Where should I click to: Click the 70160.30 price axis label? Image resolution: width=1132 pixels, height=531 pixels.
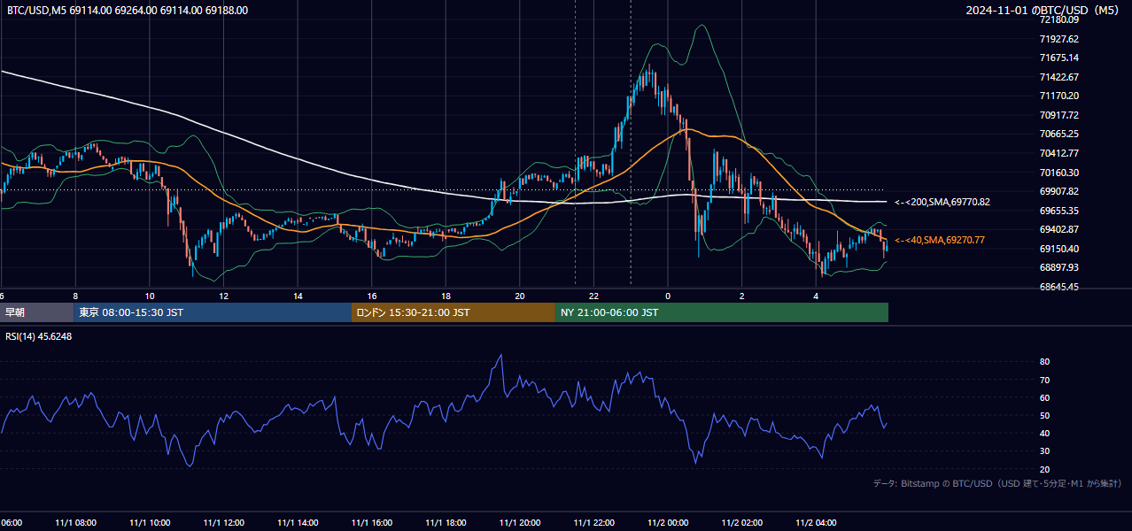click(1058, 173)
